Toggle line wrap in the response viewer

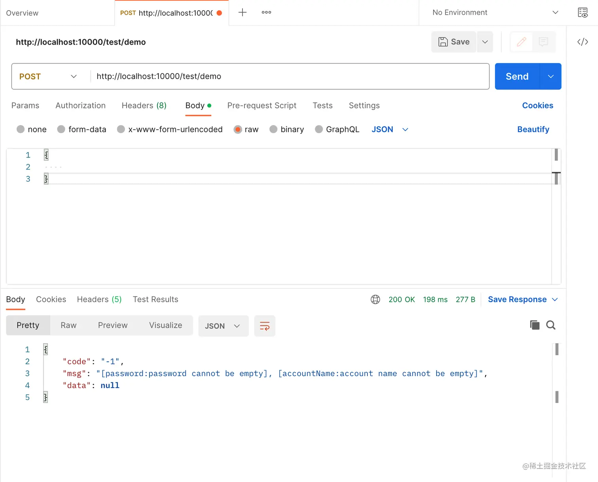pos(265,326)
